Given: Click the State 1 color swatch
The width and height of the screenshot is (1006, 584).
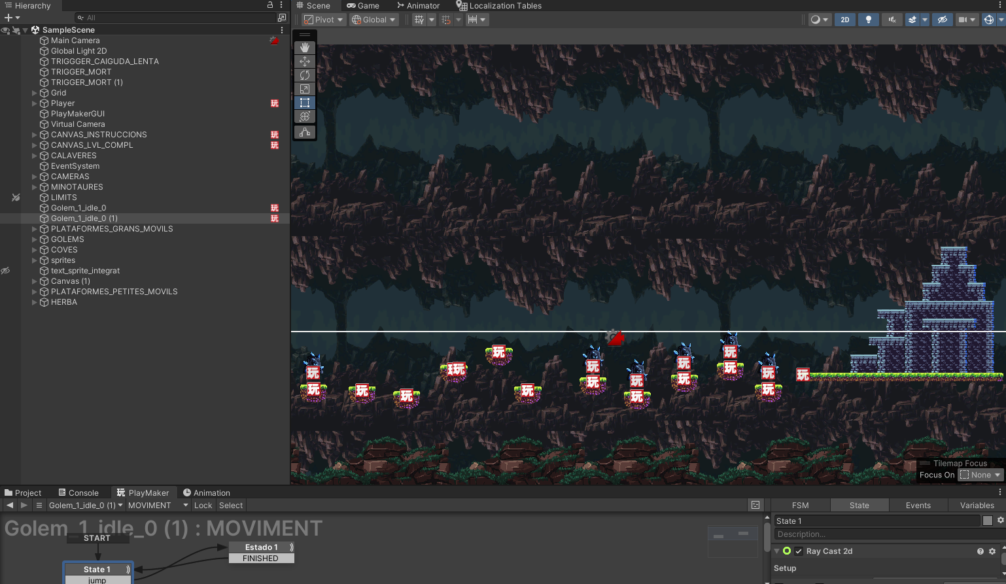Looking at the screenshot, I should point(988,521).
